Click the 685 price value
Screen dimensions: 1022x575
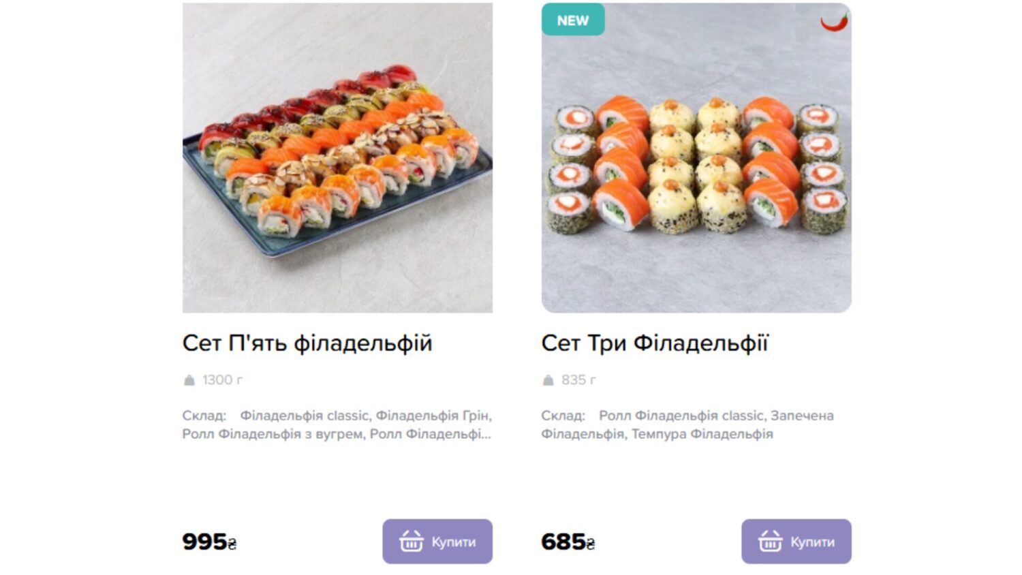pos(563,542)
